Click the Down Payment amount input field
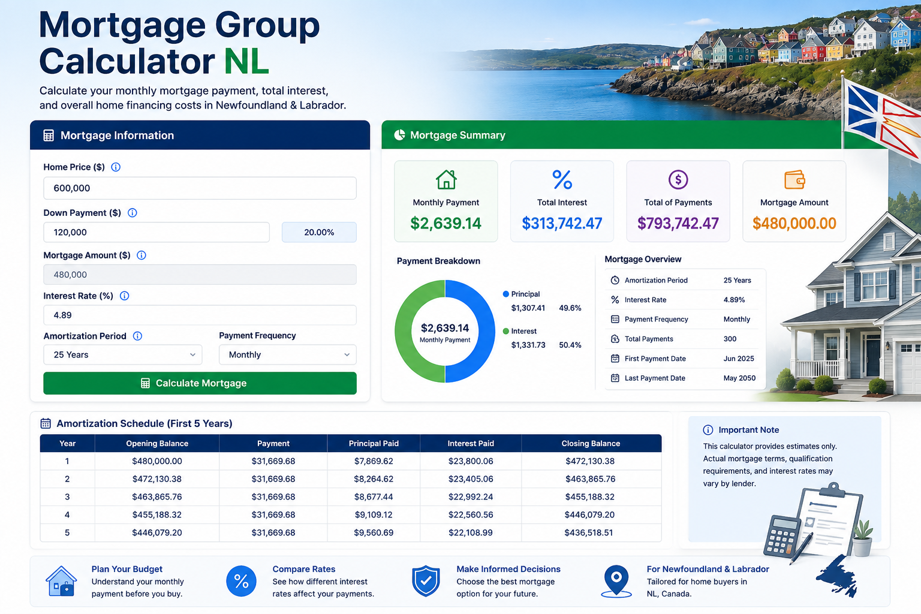The image size is (921, 614). coord(156,232)
